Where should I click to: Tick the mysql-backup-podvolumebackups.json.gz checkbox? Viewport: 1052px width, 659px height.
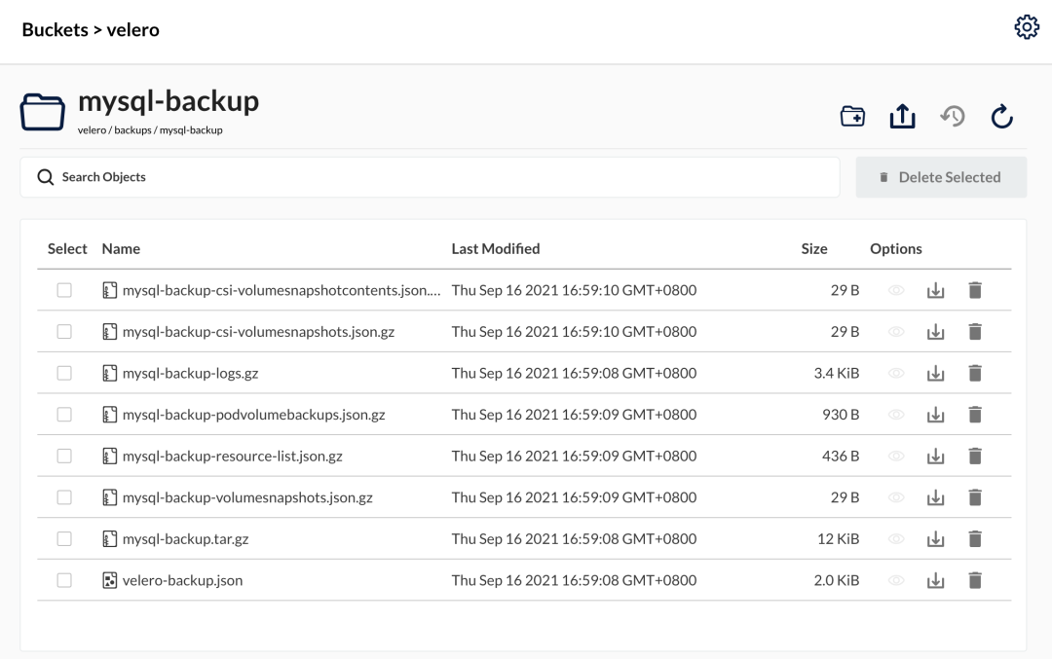coord(64,415)
